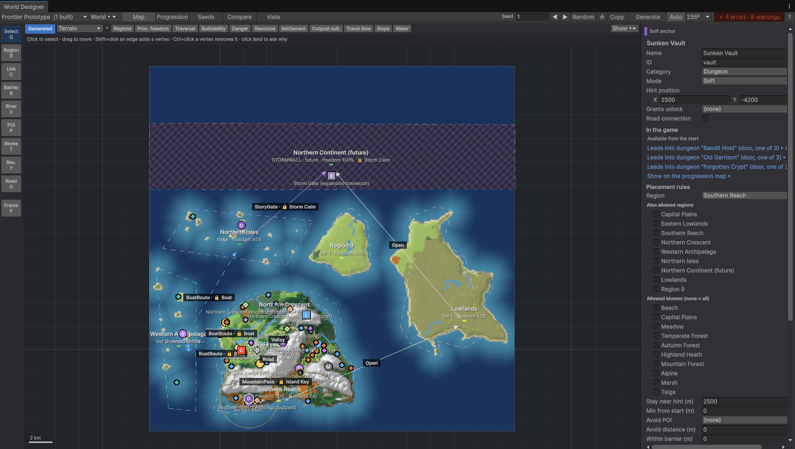The width and height of the screenshot is (795, 449).
Task: Check Taiga allowed biome
Action: click(656, 392)
